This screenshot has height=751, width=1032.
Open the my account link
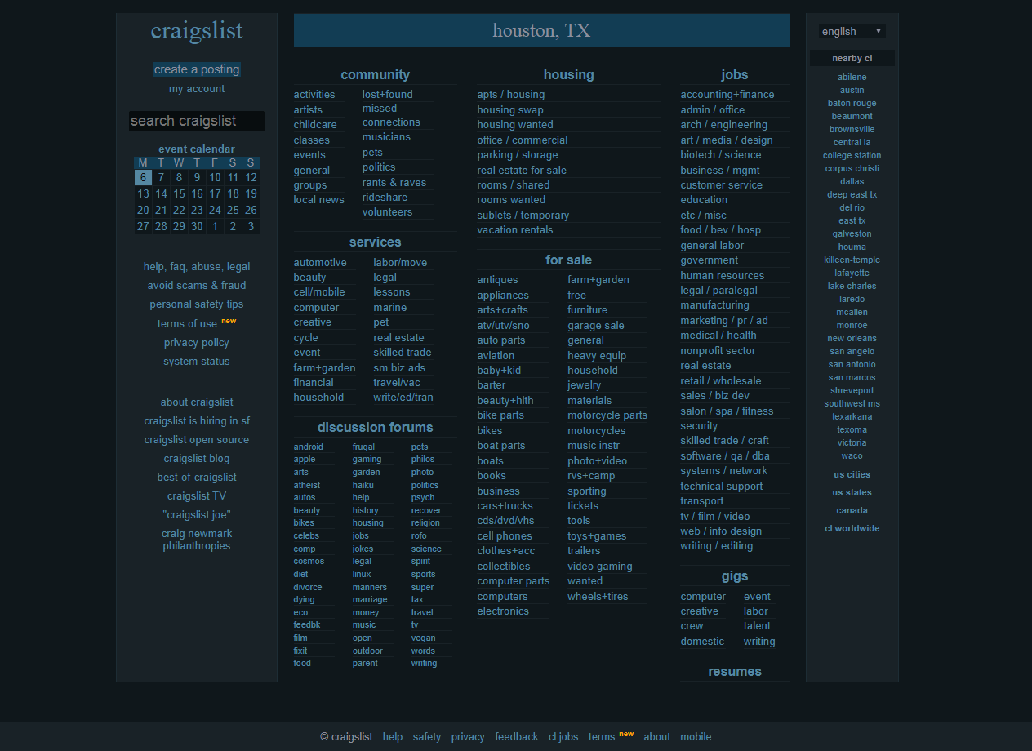point(197,89)
